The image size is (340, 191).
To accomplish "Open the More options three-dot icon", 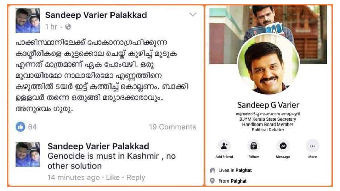I will 312,146.
